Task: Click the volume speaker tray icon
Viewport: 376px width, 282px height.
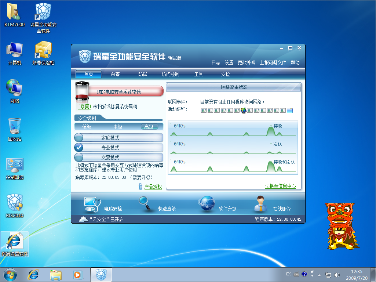Action: click(x=337, y=275)
